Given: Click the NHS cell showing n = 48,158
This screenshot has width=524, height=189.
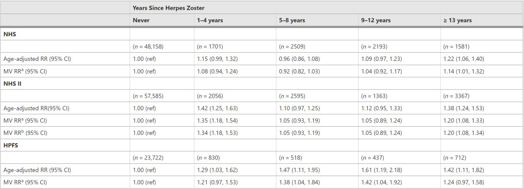Looking at the screenshot, I should (x=148, y=46).
